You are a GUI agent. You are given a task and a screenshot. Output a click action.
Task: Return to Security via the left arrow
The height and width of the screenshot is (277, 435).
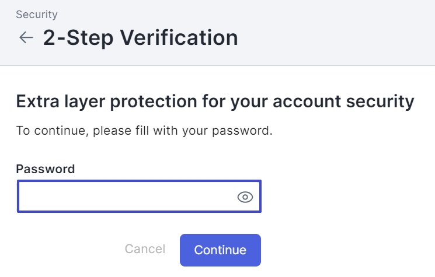(26, 37)
